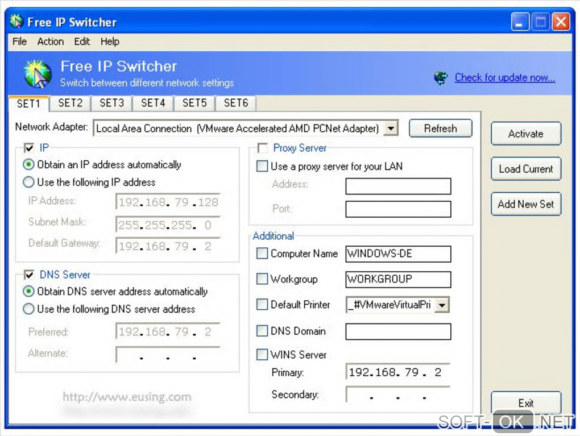Image resolution: width=580 pixels, height=436 pixels.
Task: Click the update globe icon beside the link
Action: pyautogui.click(x=441, y=78)
